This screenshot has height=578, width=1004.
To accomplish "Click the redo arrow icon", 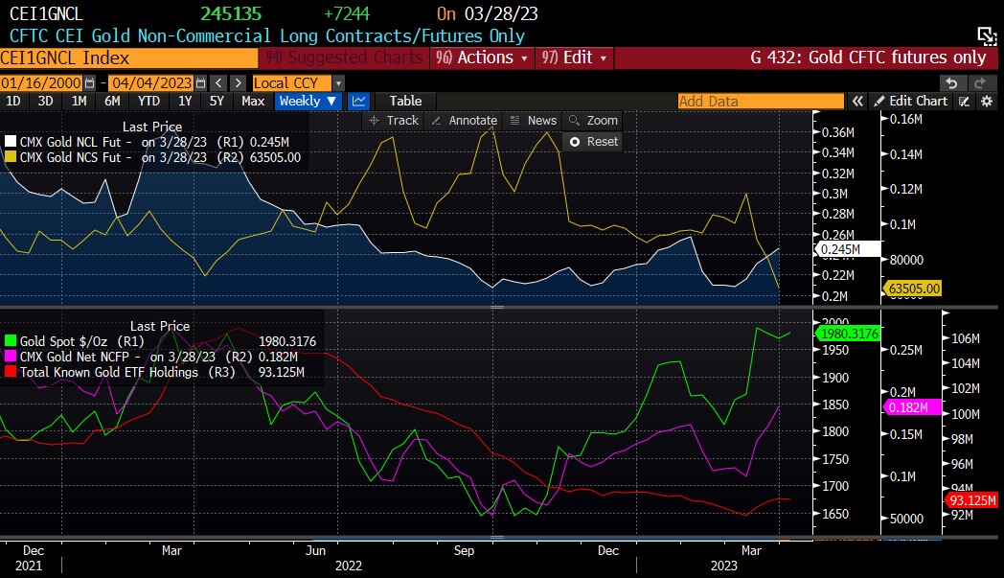I will click(x=980, y=82).
